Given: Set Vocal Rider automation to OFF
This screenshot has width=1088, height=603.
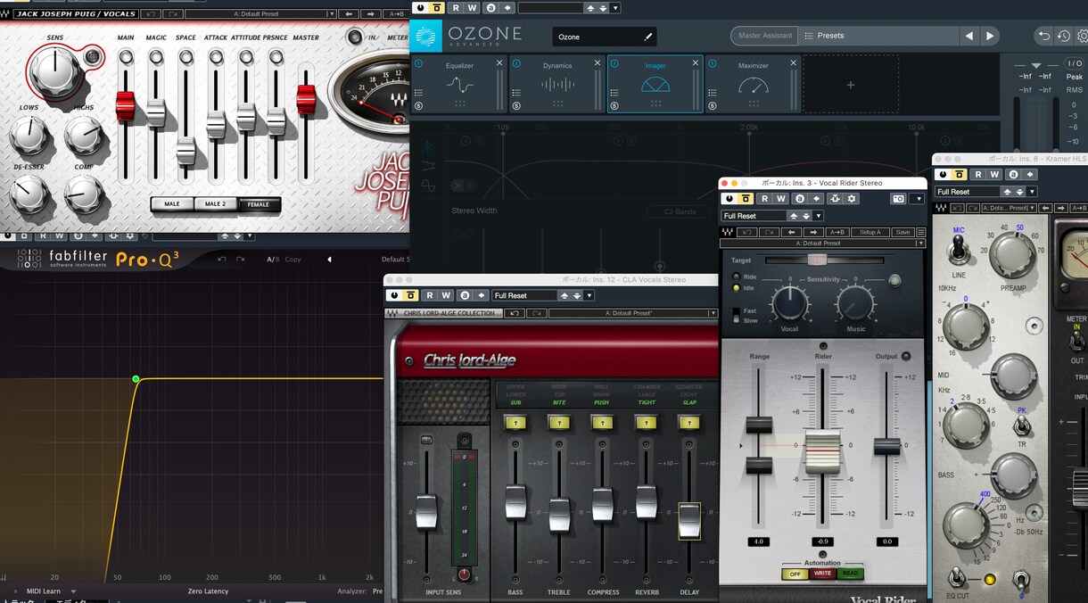Looking at the screenshot, I should click(x=794, y=574).
